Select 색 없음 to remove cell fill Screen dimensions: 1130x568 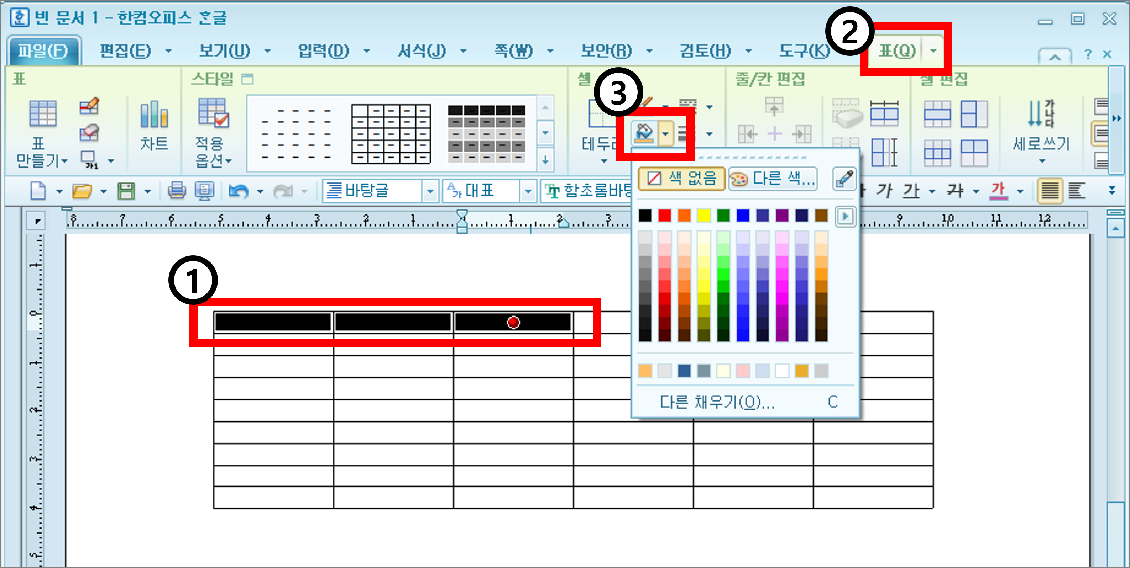point(682,179)
